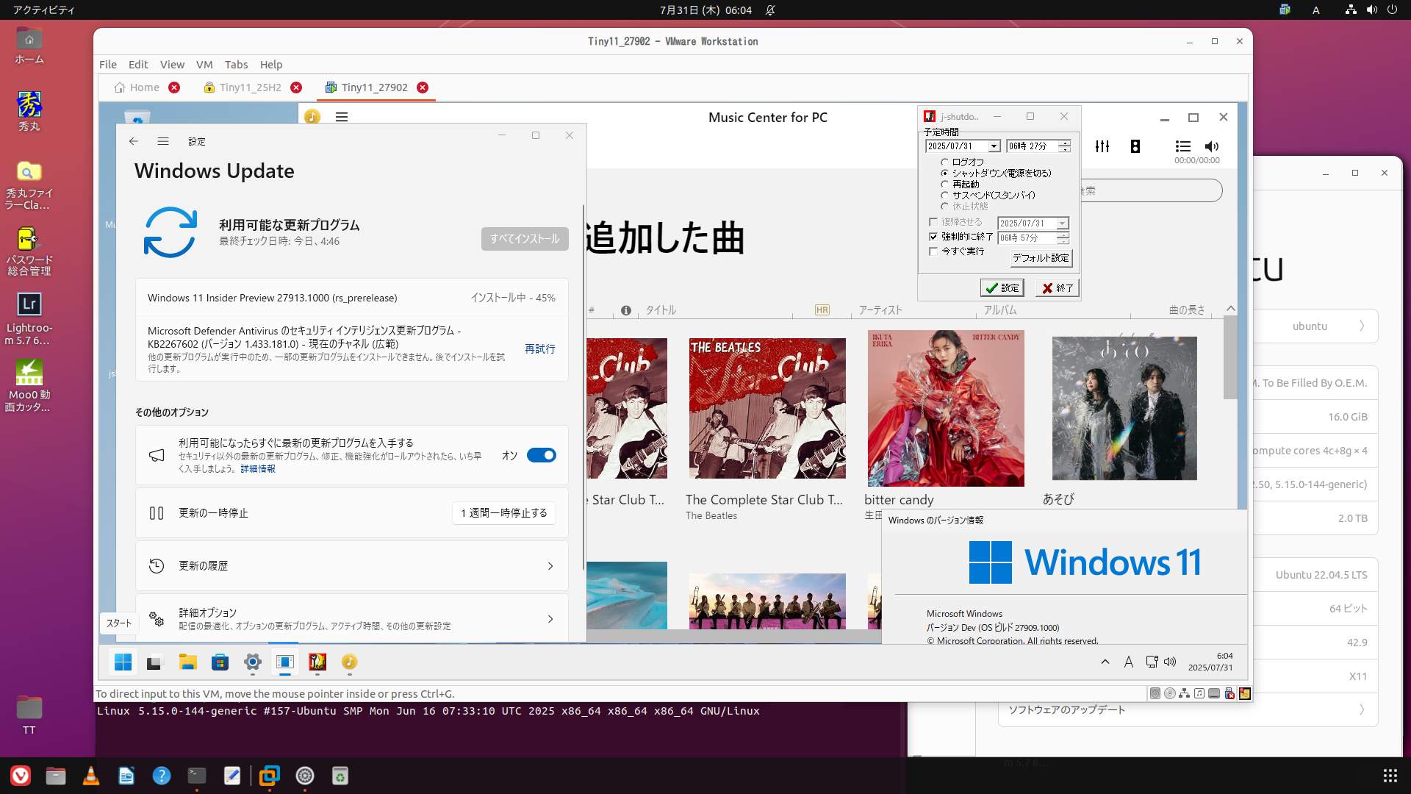1411x794 pixels.
Task: Check the 今すぐ実行 checkbox
Action: click(x=933, y=251)
